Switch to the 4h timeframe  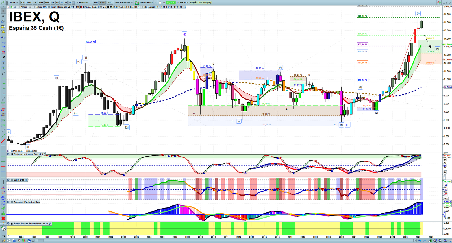[x=57, y=3]
